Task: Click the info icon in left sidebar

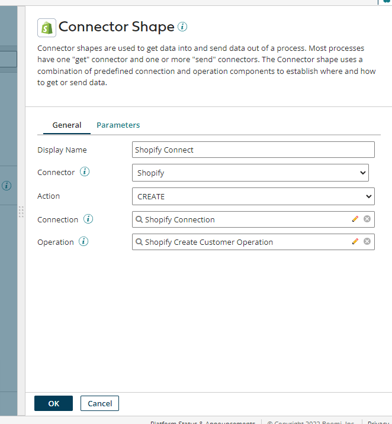Action: [x=7, y=185]
